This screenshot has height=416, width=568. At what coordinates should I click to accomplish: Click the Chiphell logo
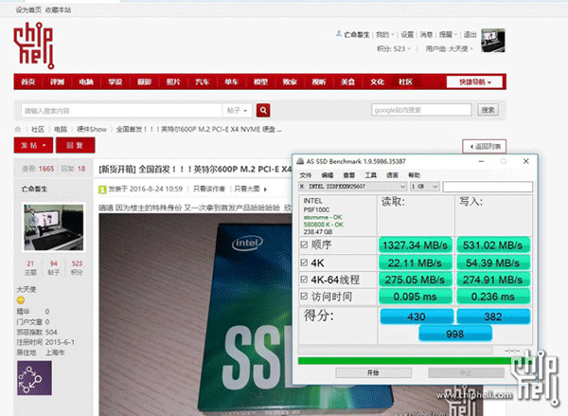coord(34,45)
